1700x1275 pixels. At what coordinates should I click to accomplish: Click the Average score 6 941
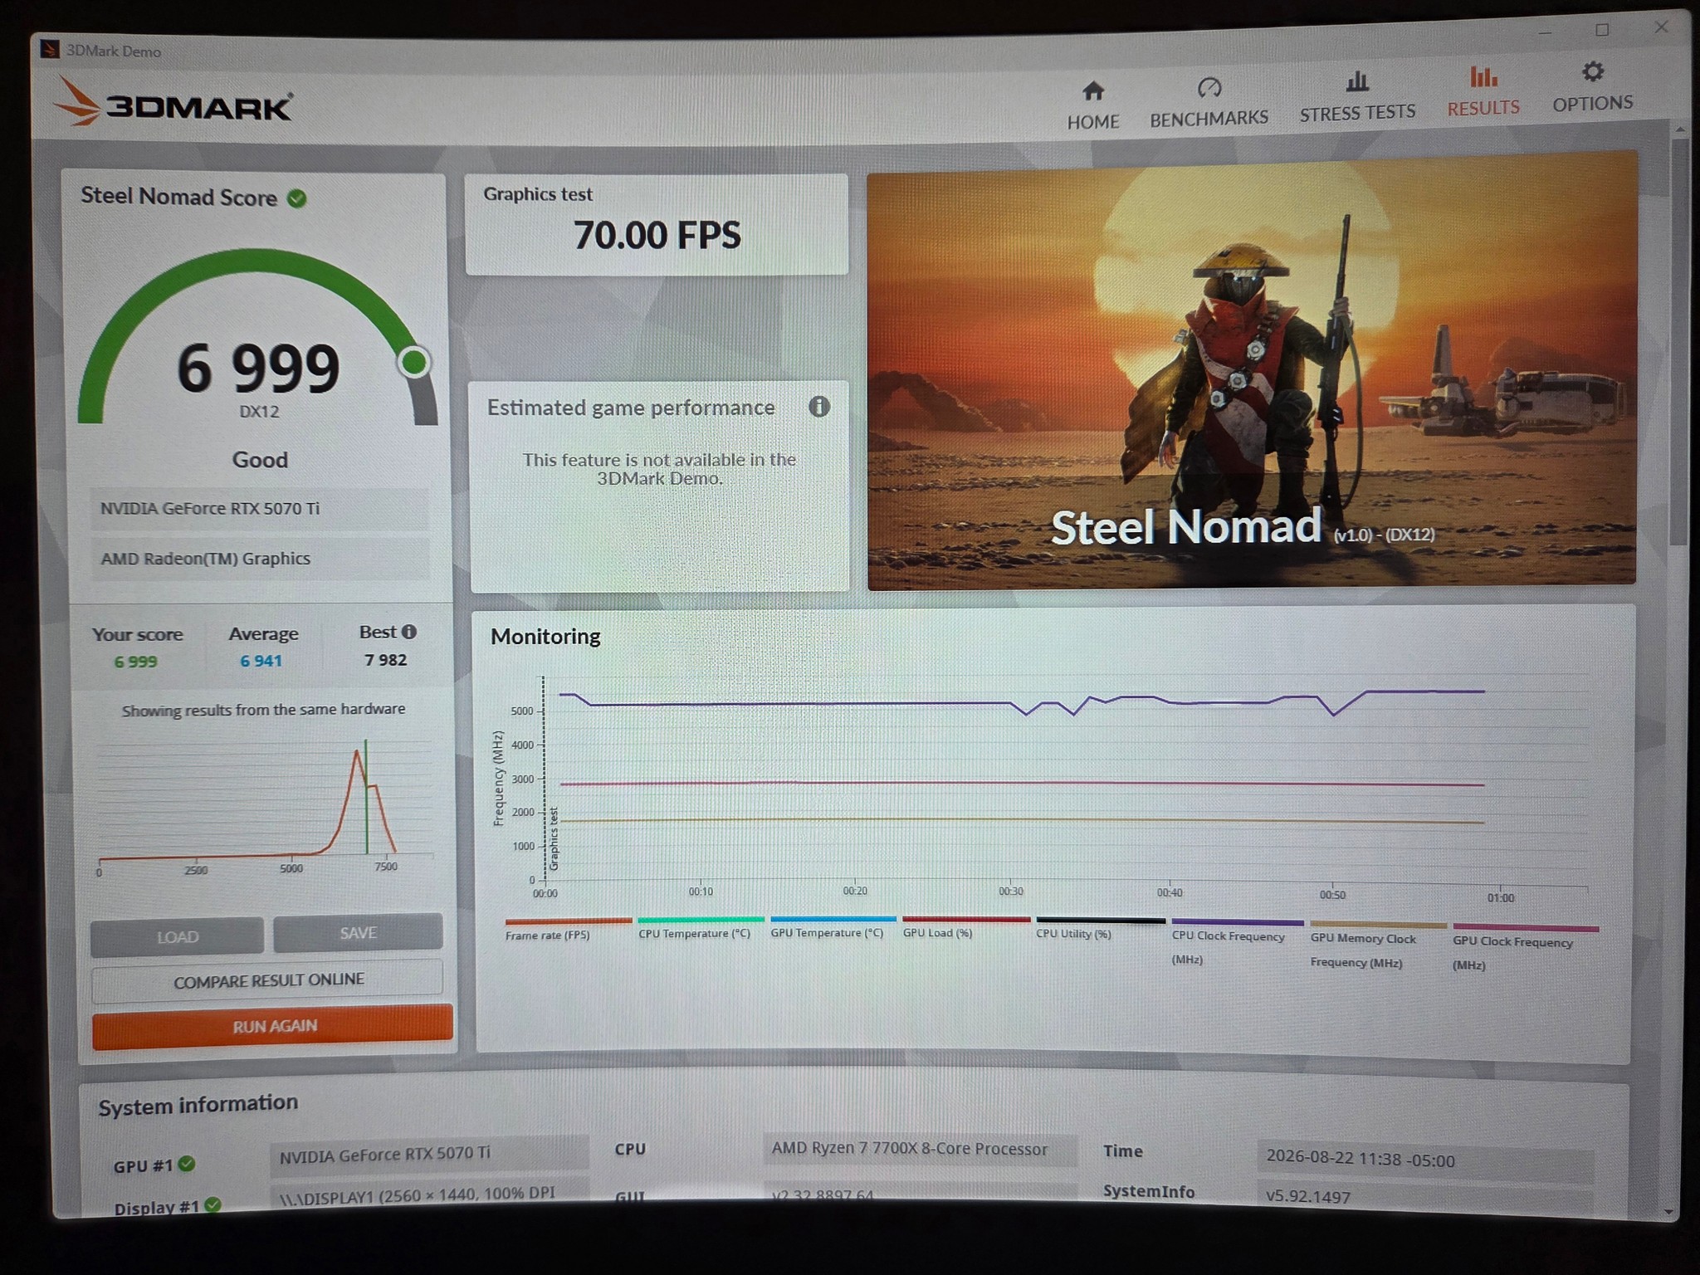point(261,661)
